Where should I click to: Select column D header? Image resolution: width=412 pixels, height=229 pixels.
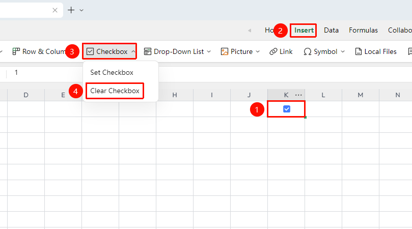tap(26, 95)
